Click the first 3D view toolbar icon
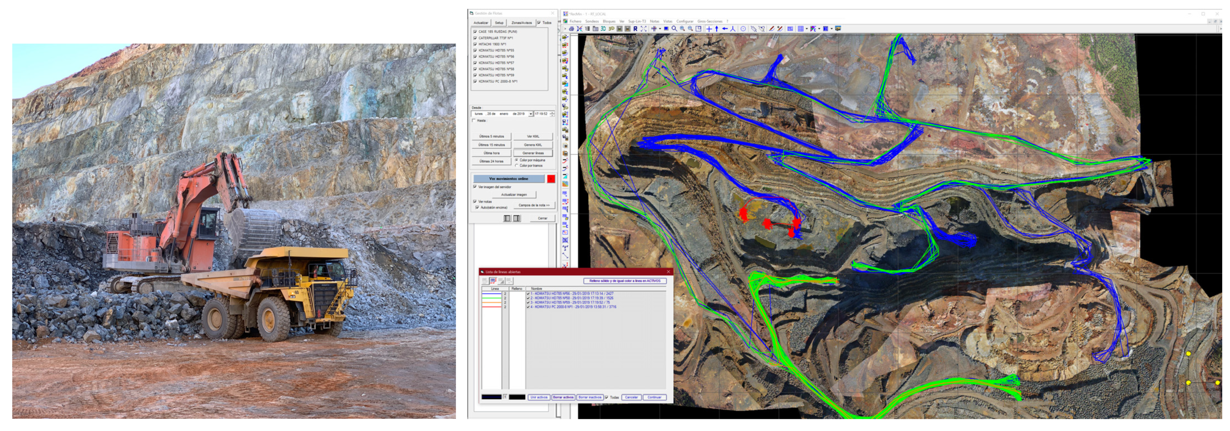The height and width of the screenshot is (431, 1230). tap(604, 28)
